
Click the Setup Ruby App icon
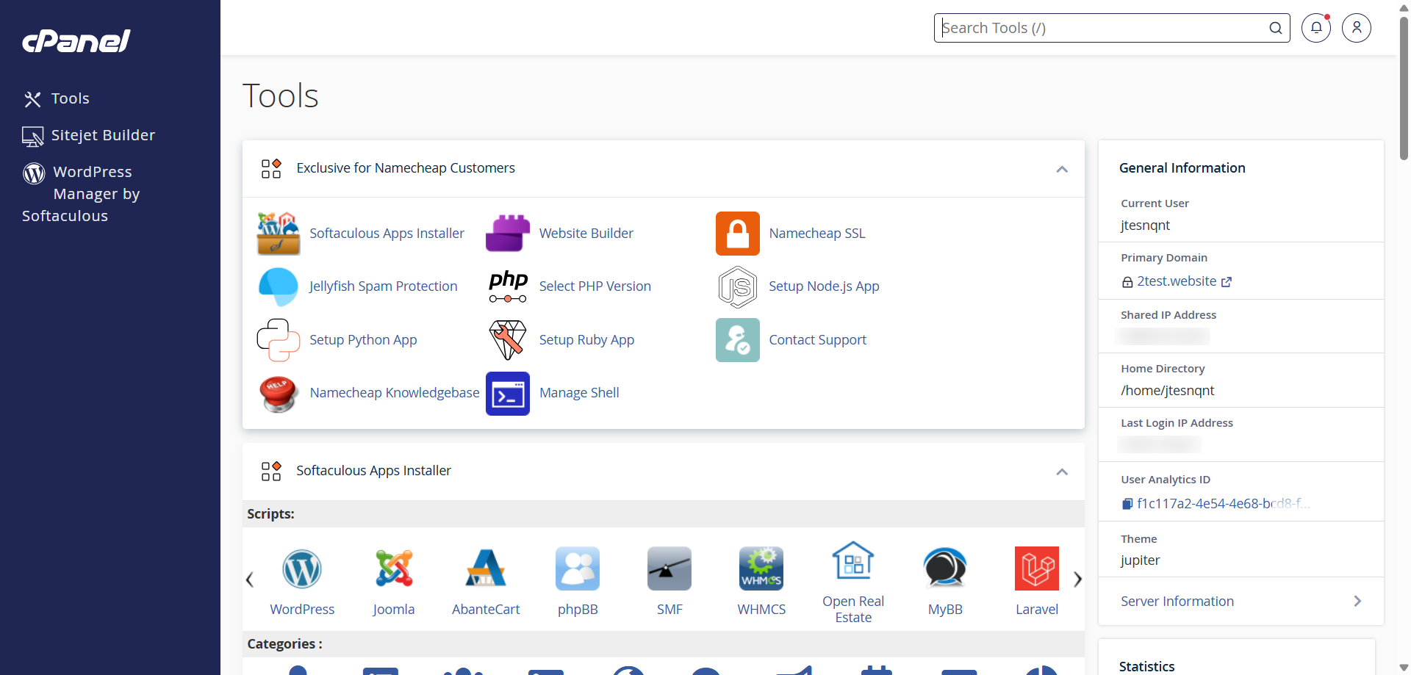click(x=508, y=340)
